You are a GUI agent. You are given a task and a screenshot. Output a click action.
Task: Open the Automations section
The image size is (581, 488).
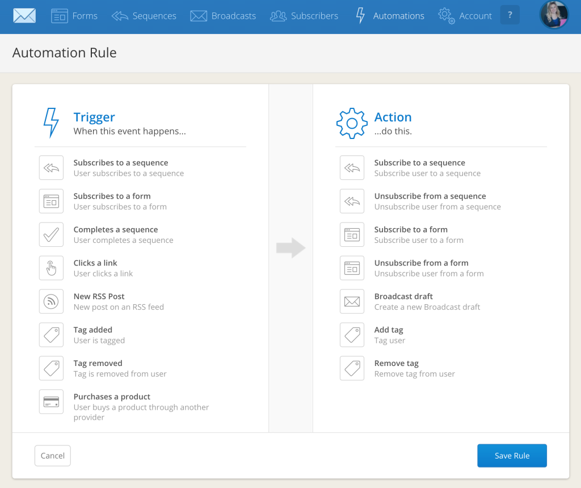(390, 16)
